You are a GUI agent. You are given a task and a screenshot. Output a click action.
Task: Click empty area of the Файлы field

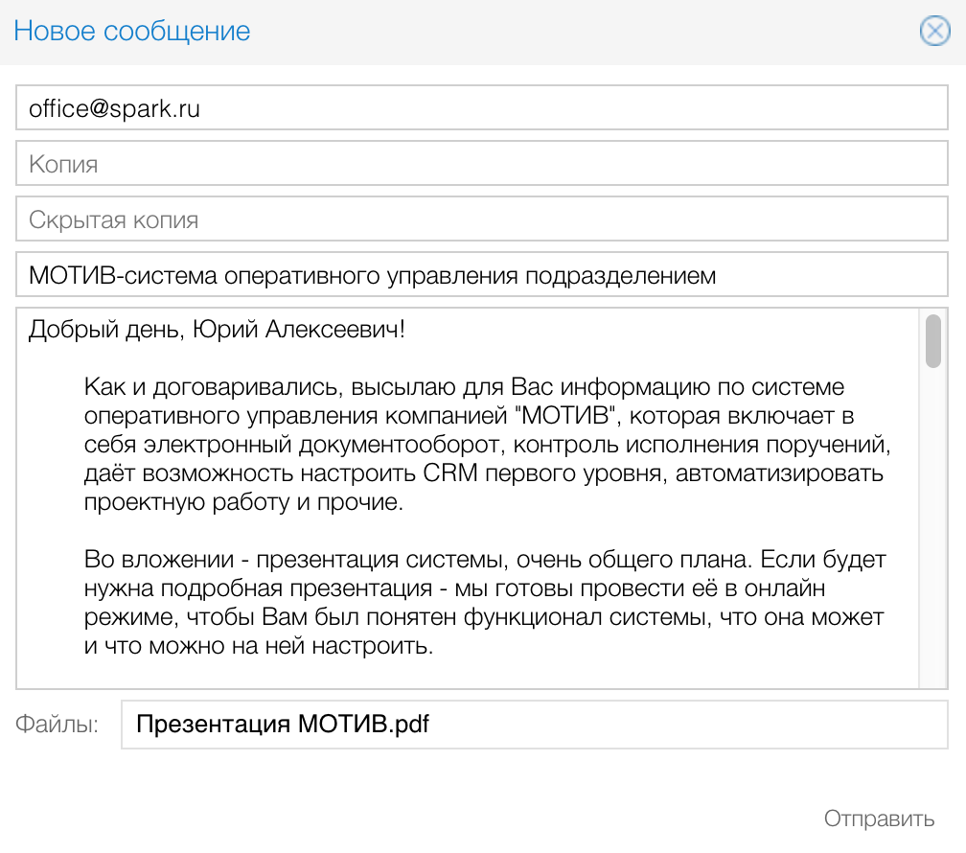coord(690,725)
